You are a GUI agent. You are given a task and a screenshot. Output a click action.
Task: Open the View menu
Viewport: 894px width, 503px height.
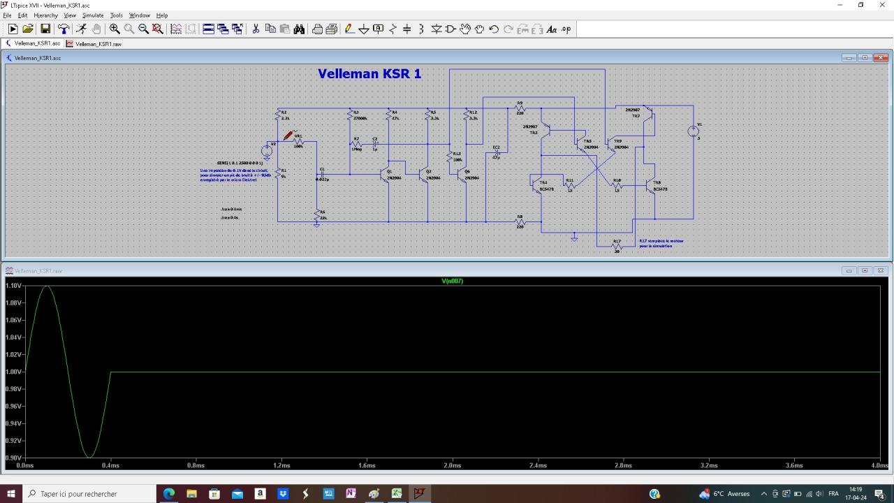(70, 15)
